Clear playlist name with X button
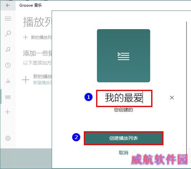191x169 pixels. pyautogui.click(x=172, y=98)
